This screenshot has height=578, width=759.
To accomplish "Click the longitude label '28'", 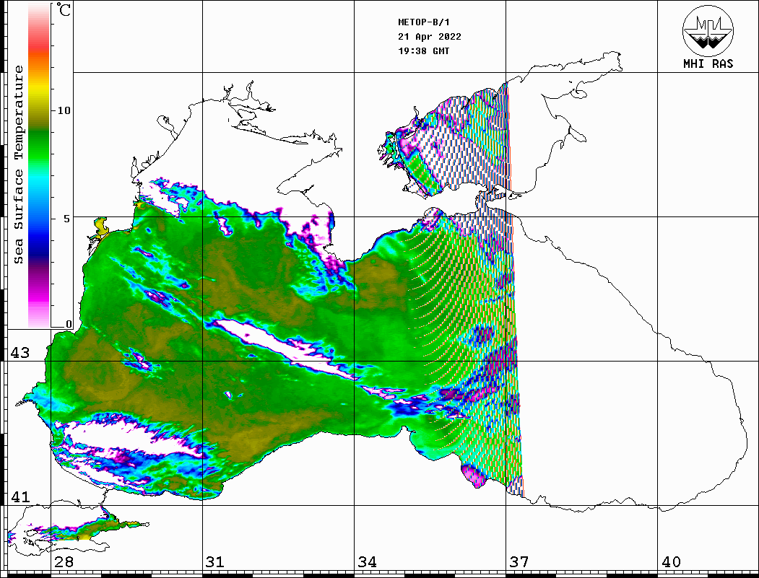I will click(x=64, y=562).
